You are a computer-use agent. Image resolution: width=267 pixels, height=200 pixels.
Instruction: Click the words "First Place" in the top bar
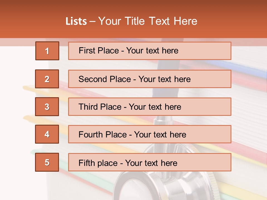pos(99,51)
